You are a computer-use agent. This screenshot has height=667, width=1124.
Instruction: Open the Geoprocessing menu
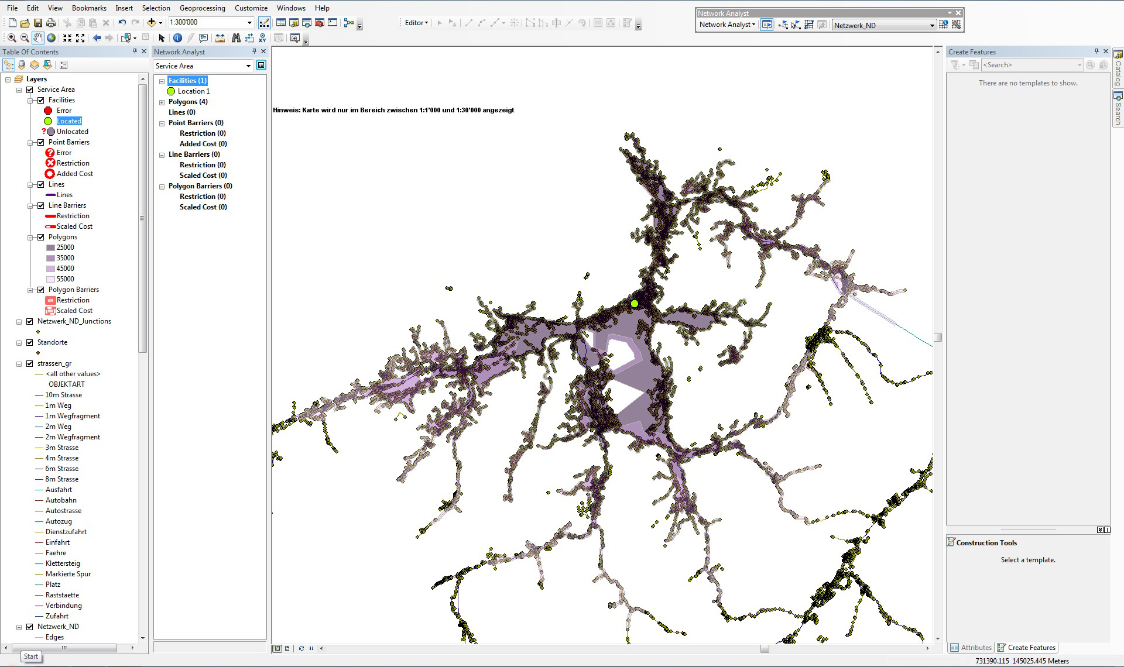[202, 8]
